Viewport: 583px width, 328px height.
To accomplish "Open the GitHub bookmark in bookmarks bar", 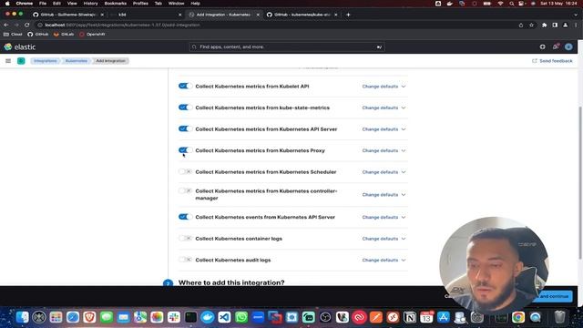I will tap(38, 35).
